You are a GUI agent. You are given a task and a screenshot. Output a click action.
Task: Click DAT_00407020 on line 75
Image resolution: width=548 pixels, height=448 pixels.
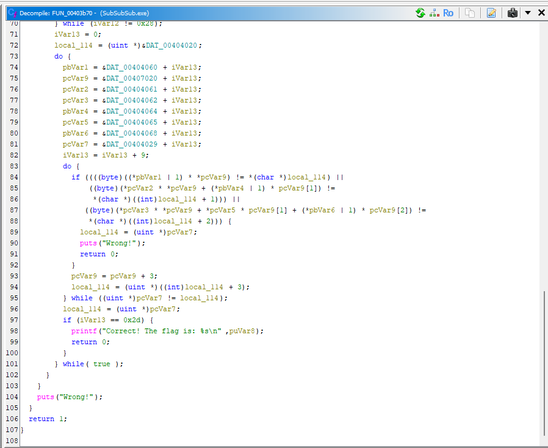(132, 78)
